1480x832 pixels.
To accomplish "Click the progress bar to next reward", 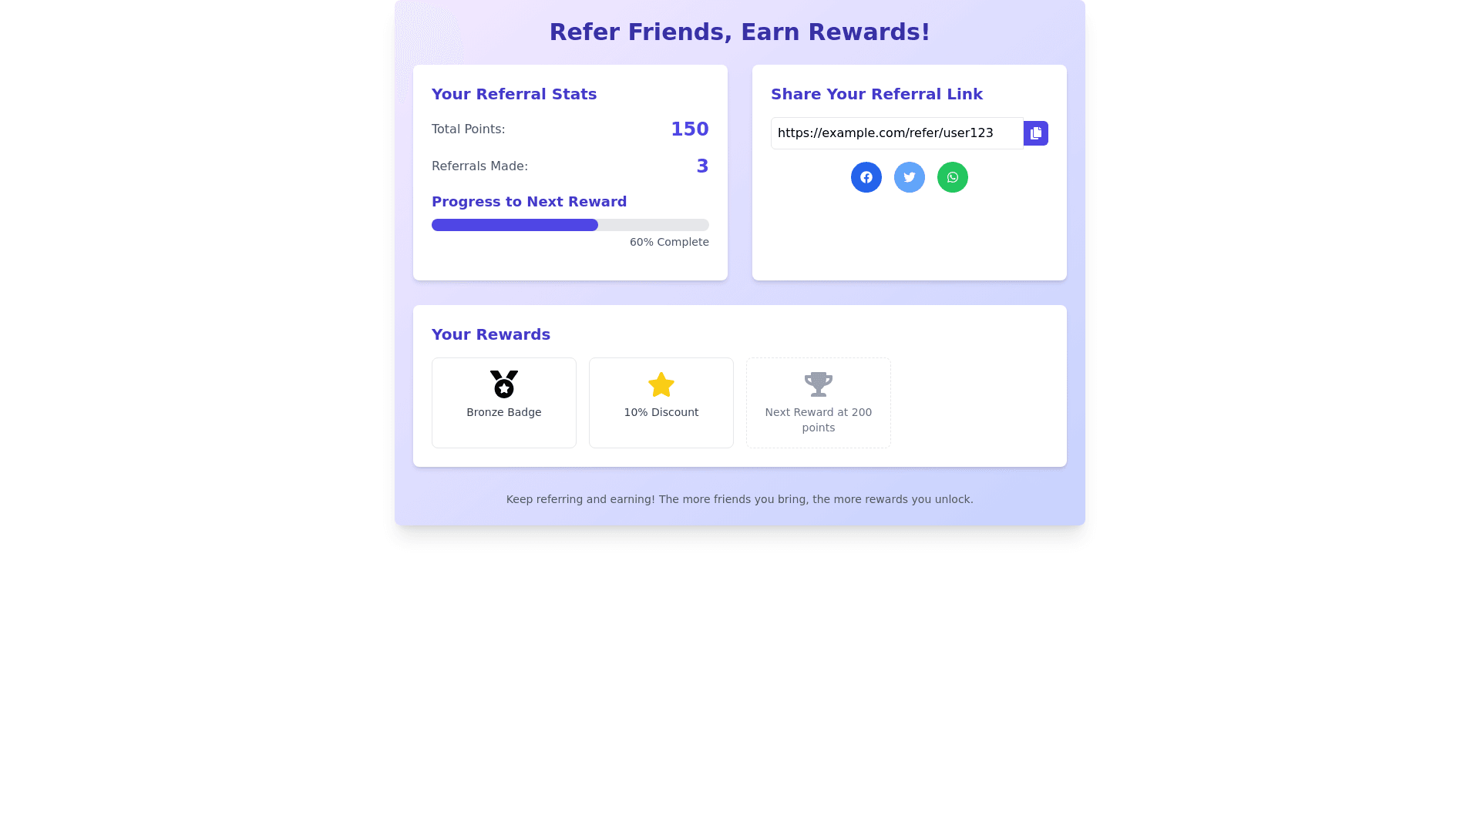I will [570, 225].
